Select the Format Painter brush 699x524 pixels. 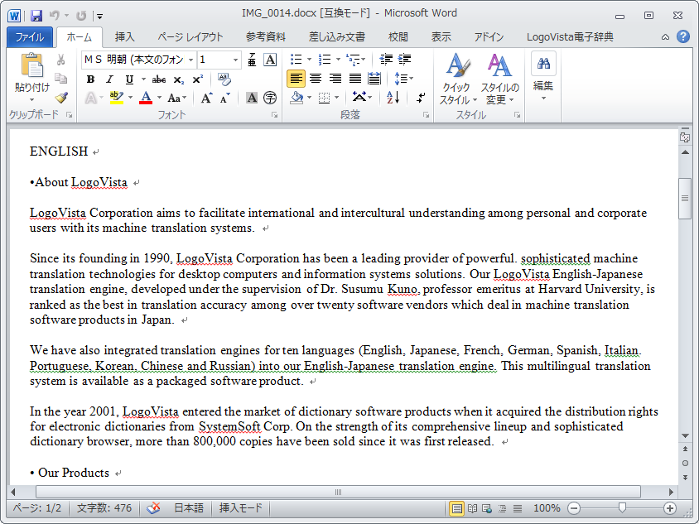(x=61, y=97)
